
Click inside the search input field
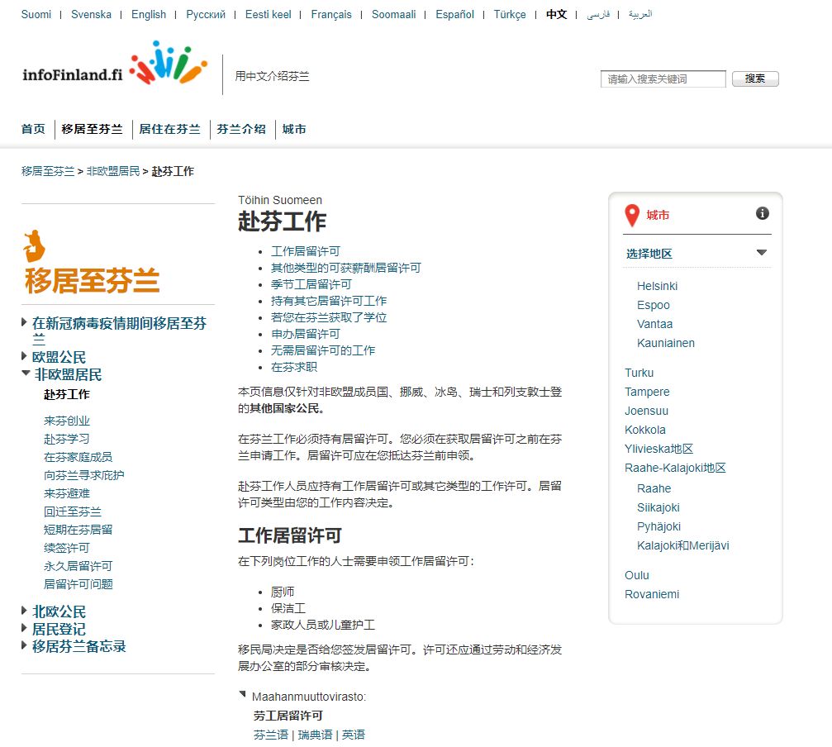tap(663, 79)
